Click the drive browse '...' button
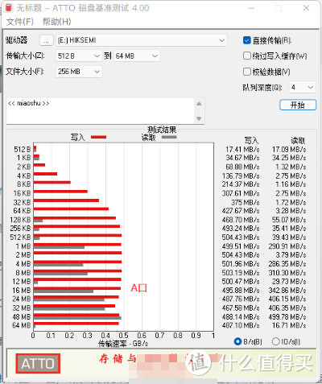322x384 pixels. click(x=46, y=40)
